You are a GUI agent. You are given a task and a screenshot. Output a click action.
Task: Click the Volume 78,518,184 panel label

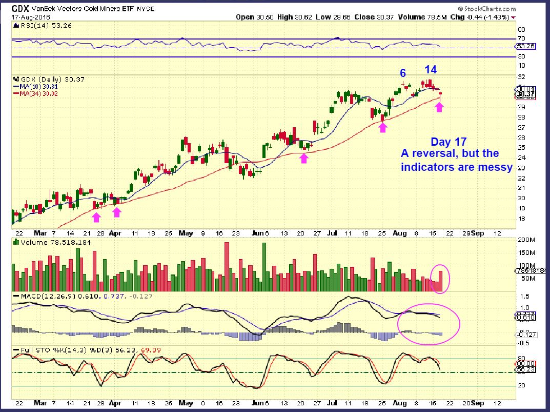pyautogui.click(x=56, y=242)
